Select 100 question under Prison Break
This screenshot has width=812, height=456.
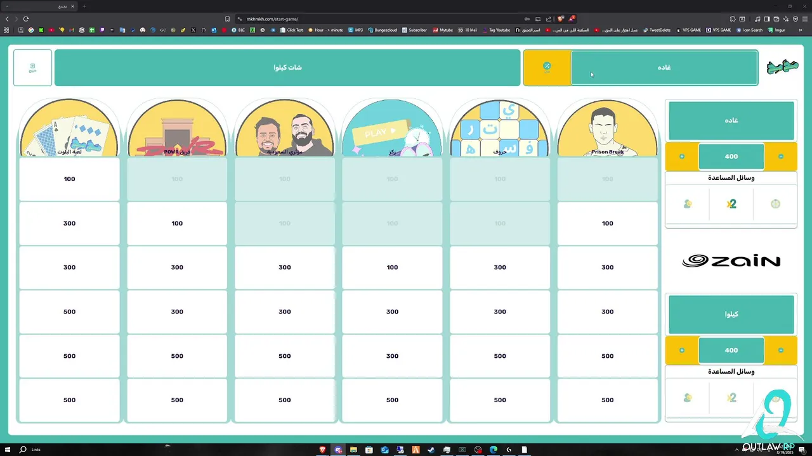coord(608,224)
